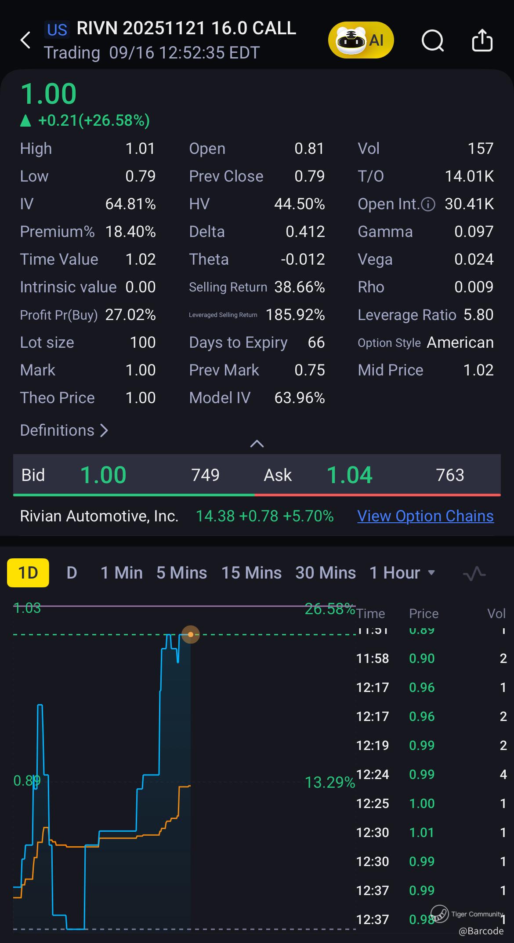Open the Tiger AI assistant
514x943 pixels.
coord(361,40)
